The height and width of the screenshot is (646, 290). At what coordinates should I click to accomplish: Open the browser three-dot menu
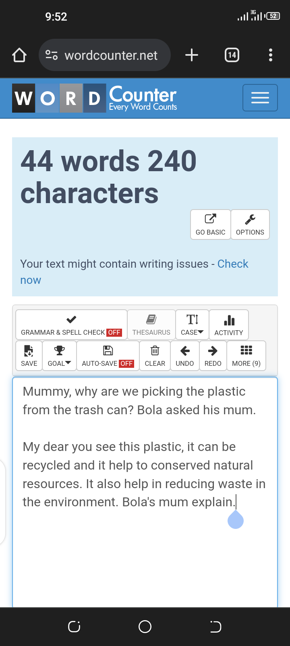pyautogui.click(x=271, y=55)
